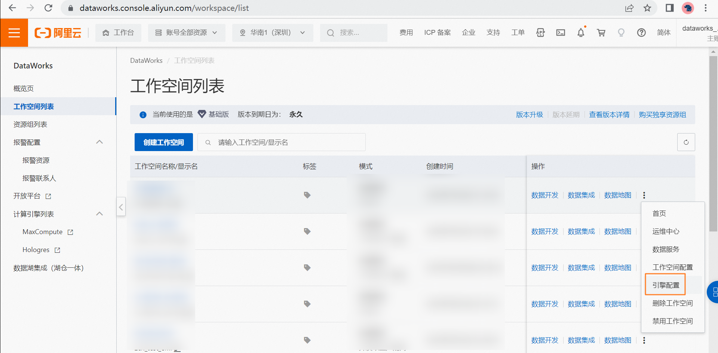Click 购买独享资源组 link
This screenshot has width=718, height=353.
662,115
